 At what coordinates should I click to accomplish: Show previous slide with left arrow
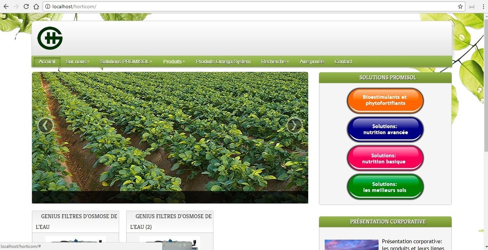click(x=46, y=126)
